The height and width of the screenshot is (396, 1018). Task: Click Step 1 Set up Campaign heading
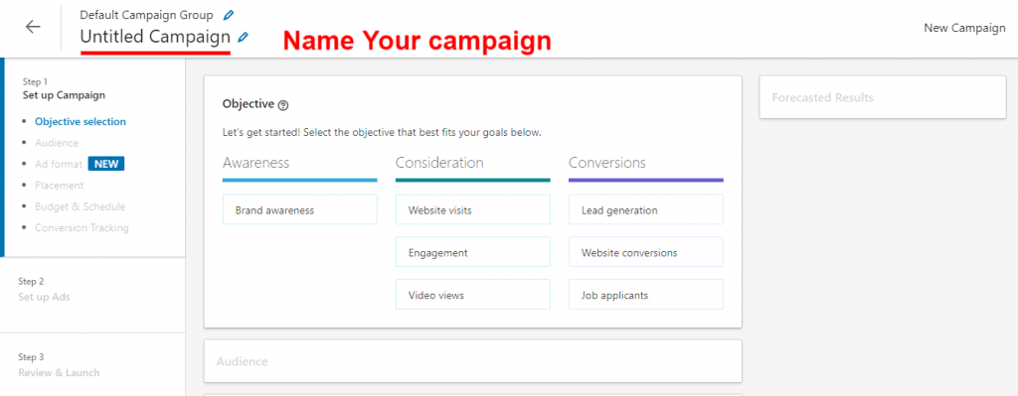click(x=64, y=88)
